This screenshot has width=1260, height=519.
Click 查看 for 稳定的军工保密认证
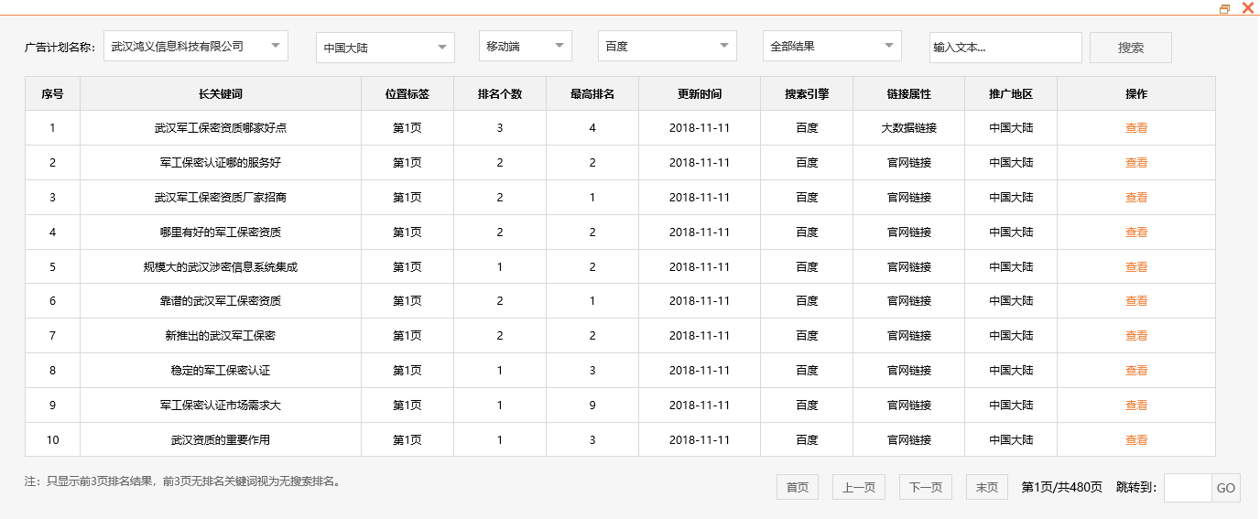tap(1136, 371)
